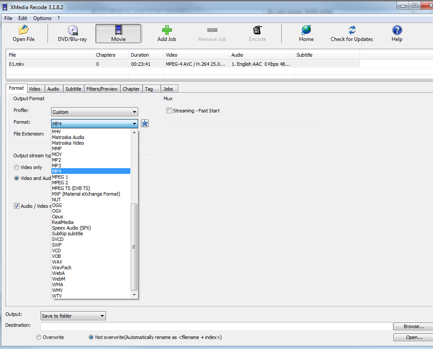Click format list scroll down arrow

134,295
